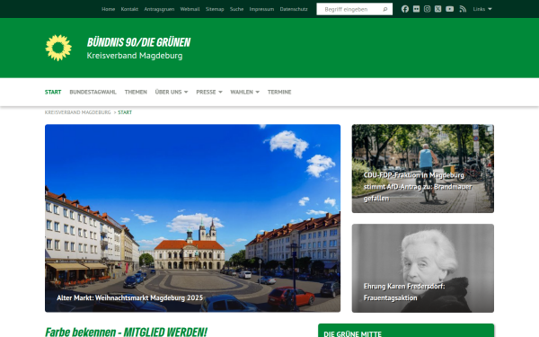Open the Instagram social icon

coord(427,9)
